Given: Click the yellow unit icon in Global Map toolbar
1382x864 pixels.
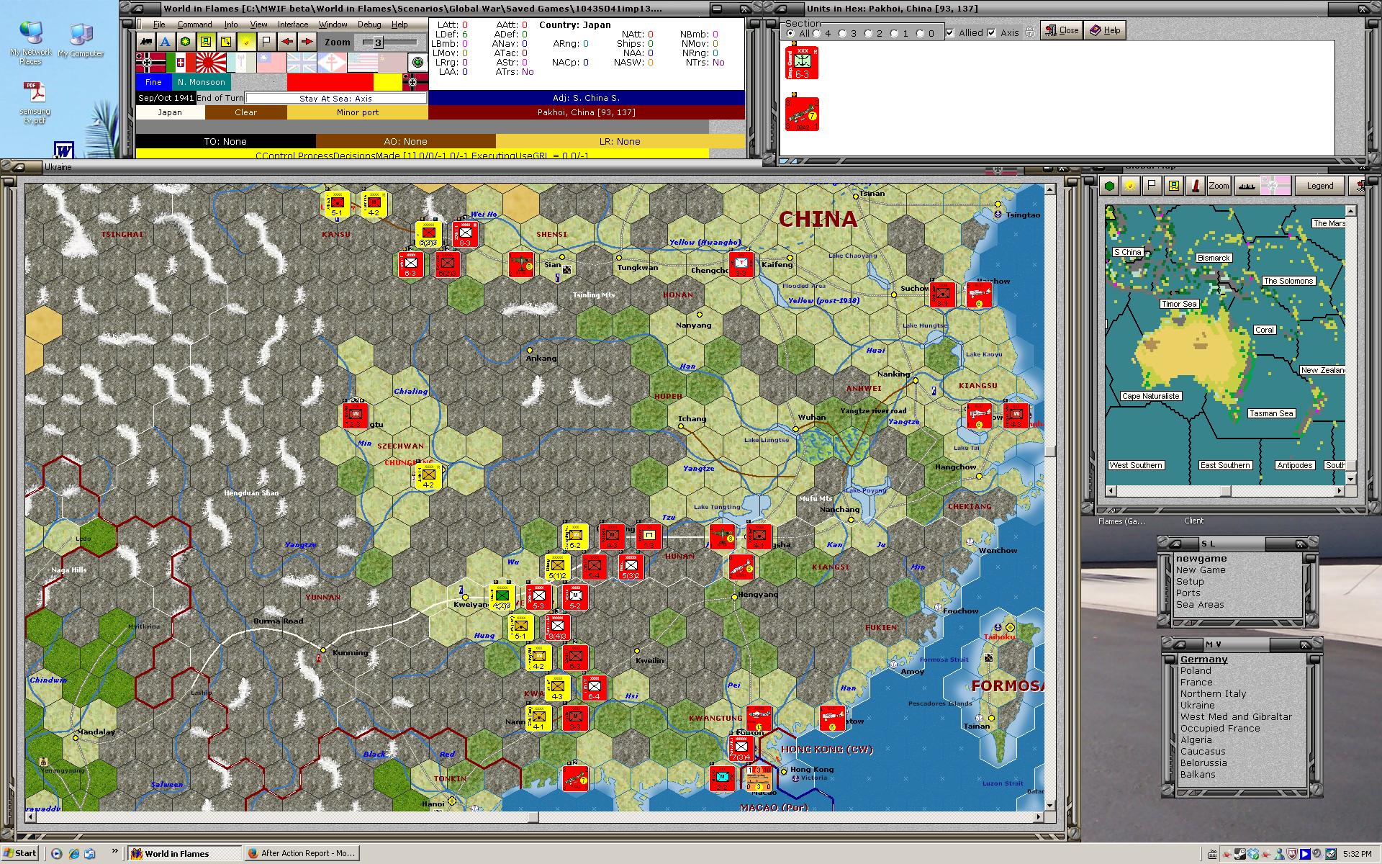Looking at the screenshot, I should tap(1174, 186).
